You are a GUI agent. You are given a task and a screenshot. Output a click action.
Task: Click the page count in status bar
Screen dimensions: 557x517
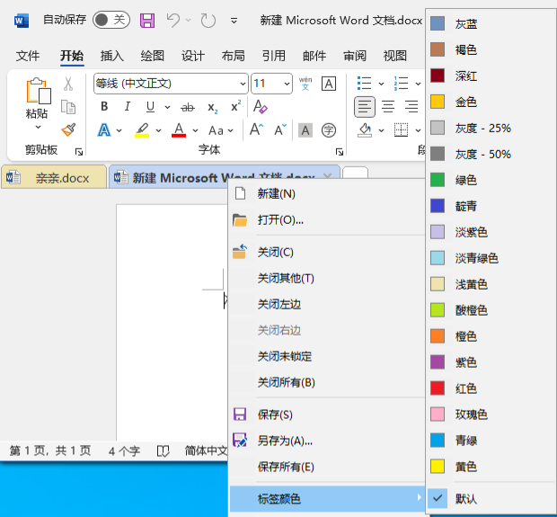pyautogui.click(x=50, y=450)
